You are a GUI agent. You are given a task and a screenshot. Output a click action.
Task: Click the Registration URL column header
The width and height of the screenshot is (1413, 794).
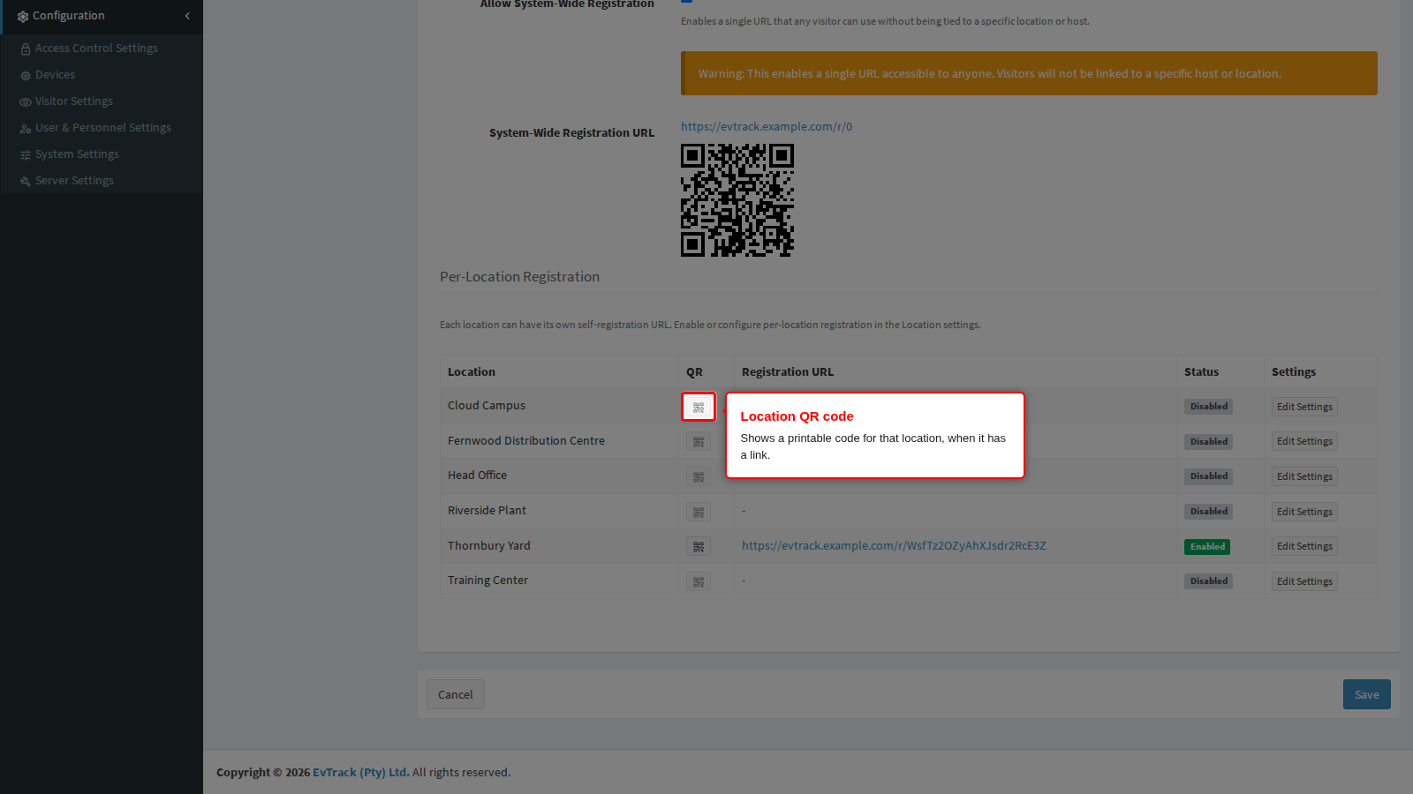click(x=788, y=371)
